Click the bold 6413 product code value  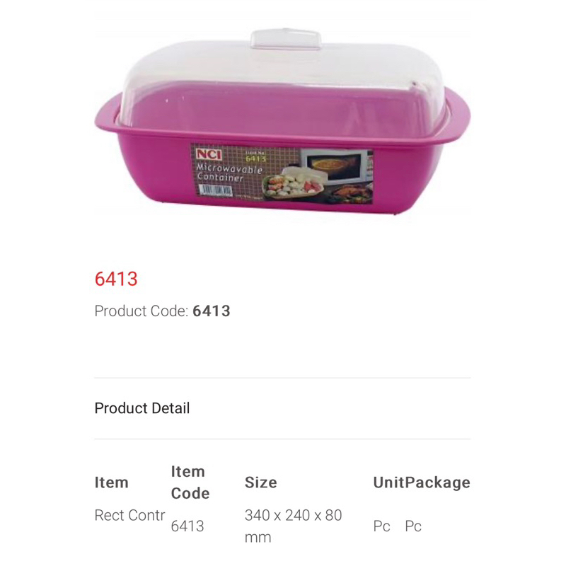212,311
